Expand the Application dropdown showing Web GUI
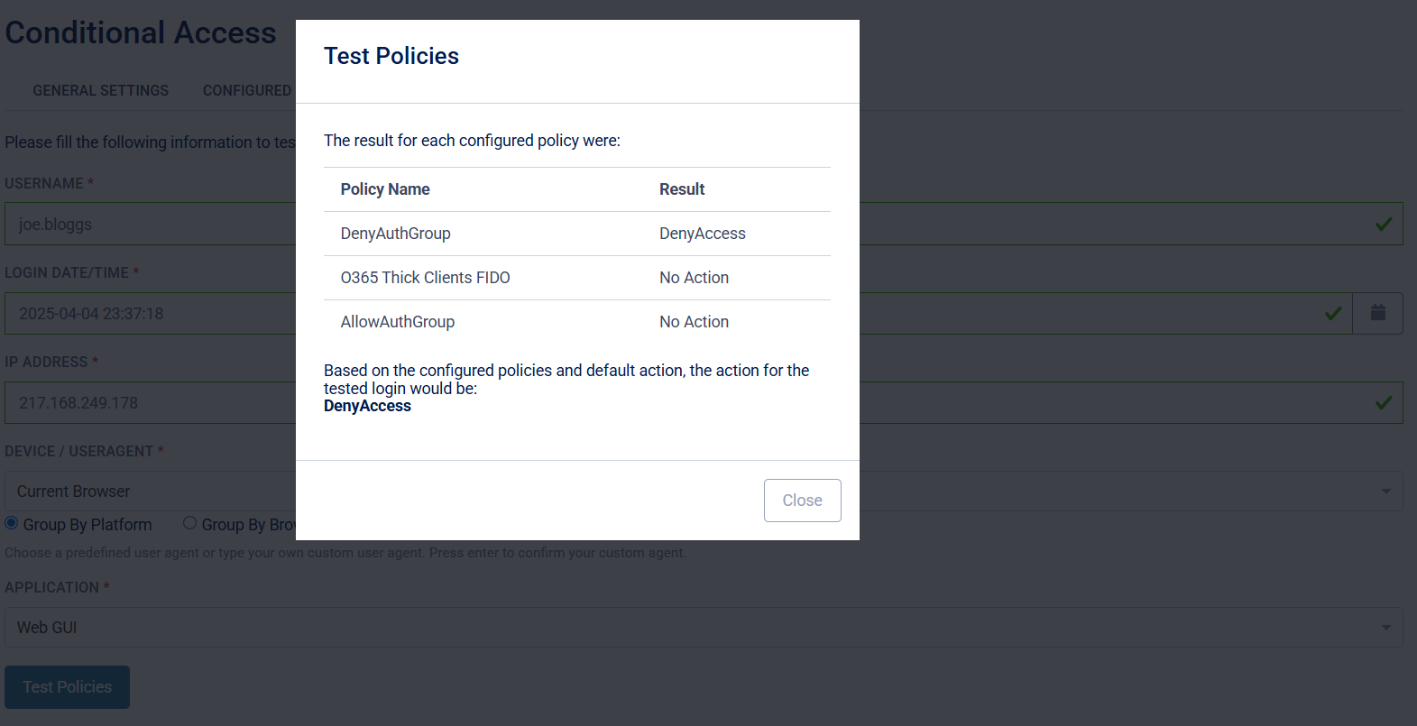This screenshot has width=1417, height=726. 1387,627
